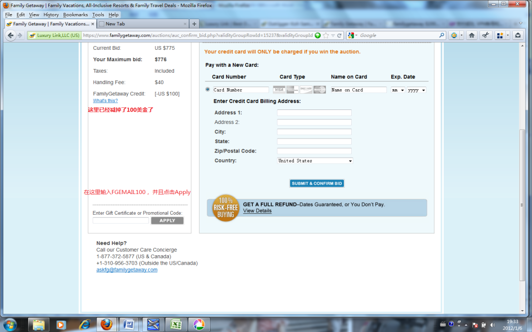Open the Edit menu
532x332 pixels.
[21, 15]
